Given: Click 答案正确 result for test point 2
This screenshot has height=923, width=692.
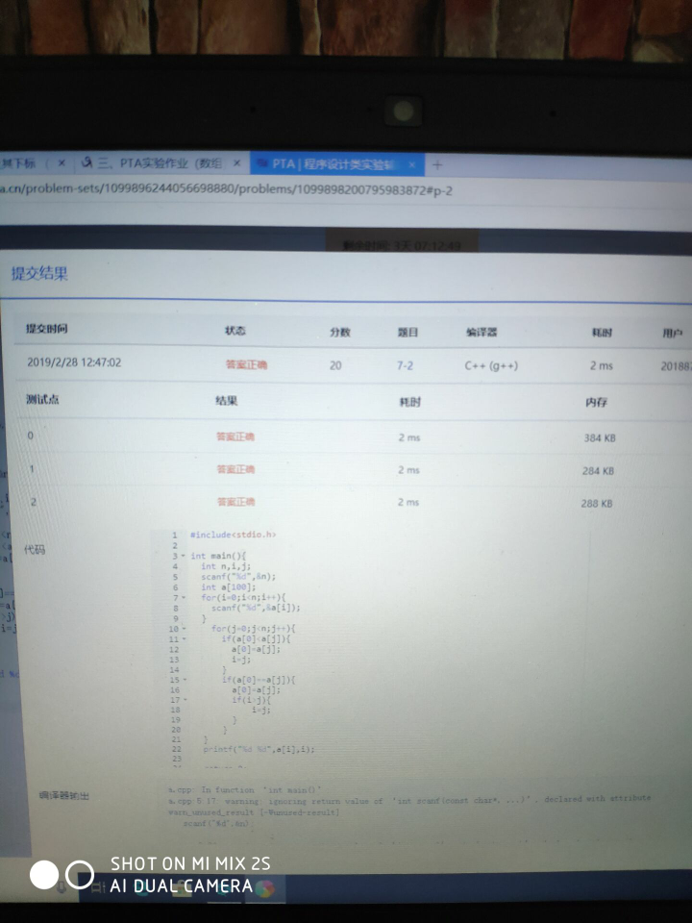Looking at the screenshot, I should pyautogui.click(x=236, y=502).
